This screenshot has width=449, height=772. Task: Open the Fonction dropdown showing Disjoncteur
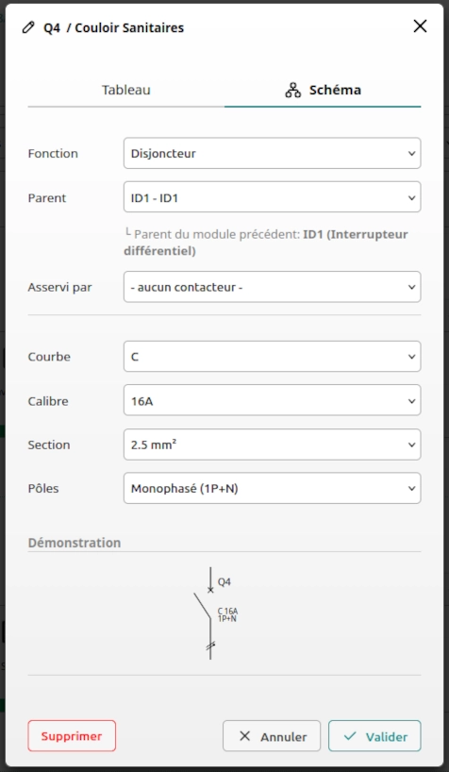point(273,153)
